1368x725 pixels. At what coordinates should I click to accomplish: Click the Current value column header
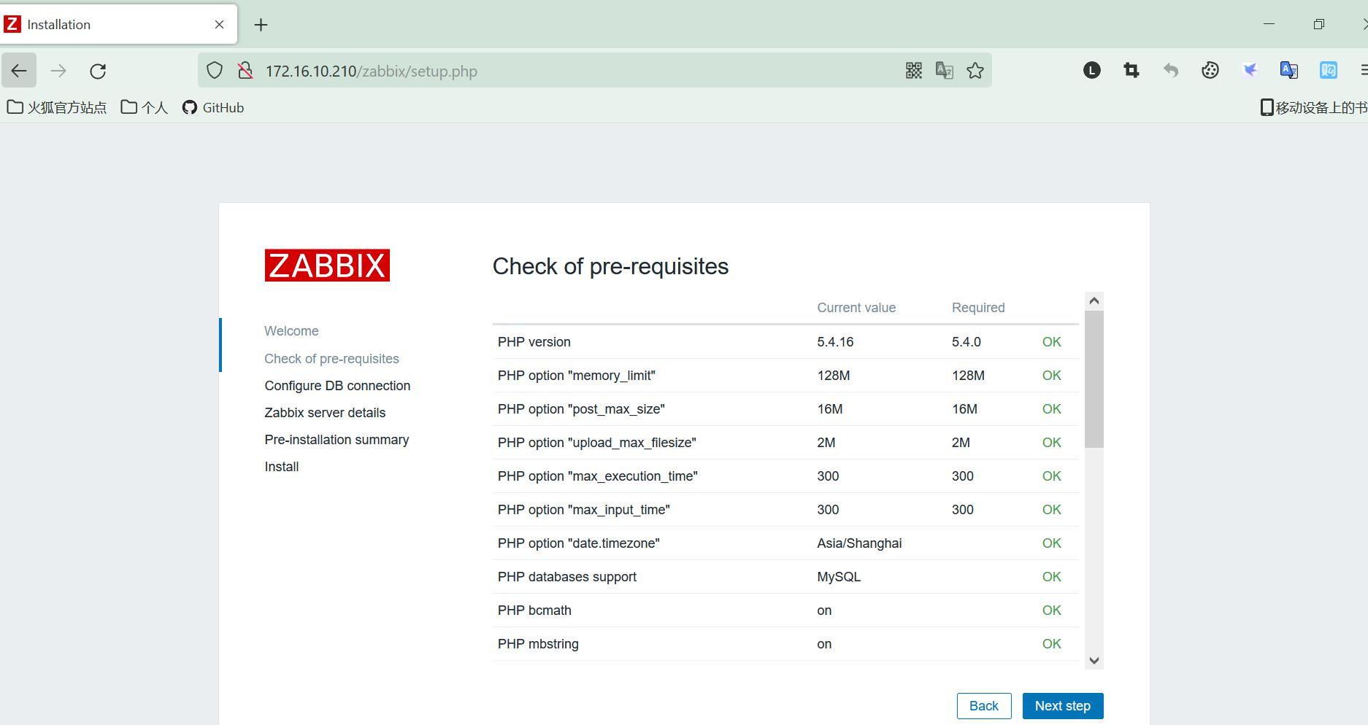coord(856,308)
